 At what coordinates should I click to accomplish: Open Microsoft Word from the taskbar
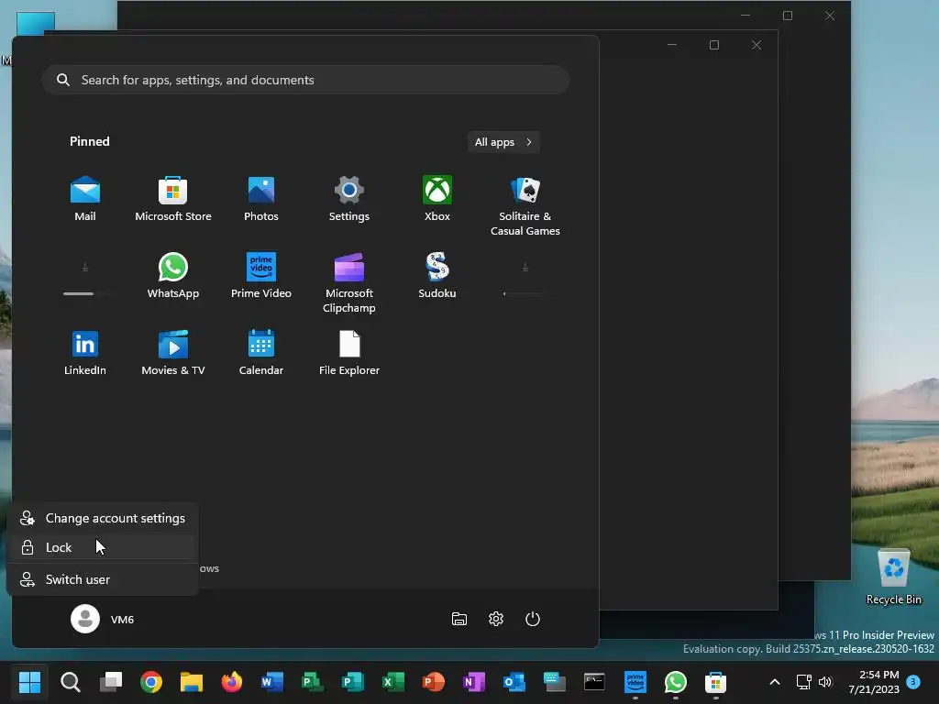(x=272, y=682)
